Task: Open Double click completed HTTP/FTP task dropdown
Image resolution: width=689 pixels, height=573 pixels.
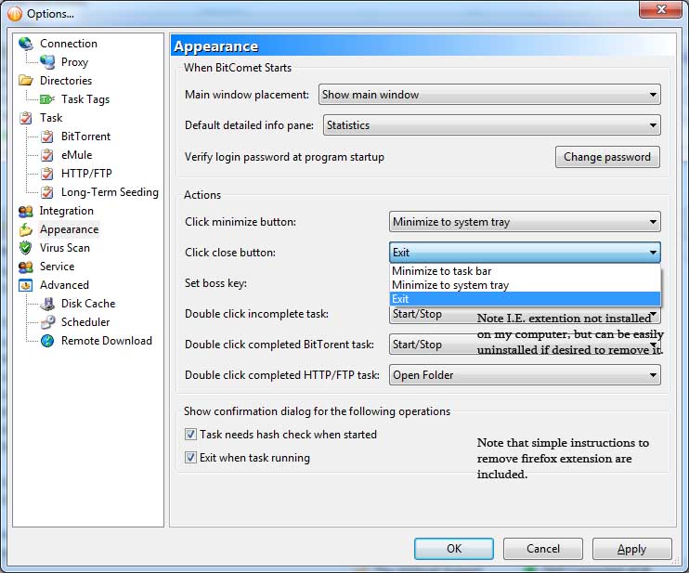Action: [x=525, y=375]
